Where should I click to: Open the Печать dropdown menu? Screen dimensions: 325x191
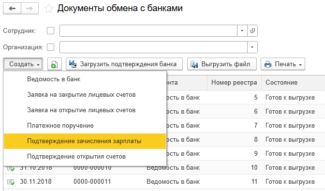coord(283,64)
